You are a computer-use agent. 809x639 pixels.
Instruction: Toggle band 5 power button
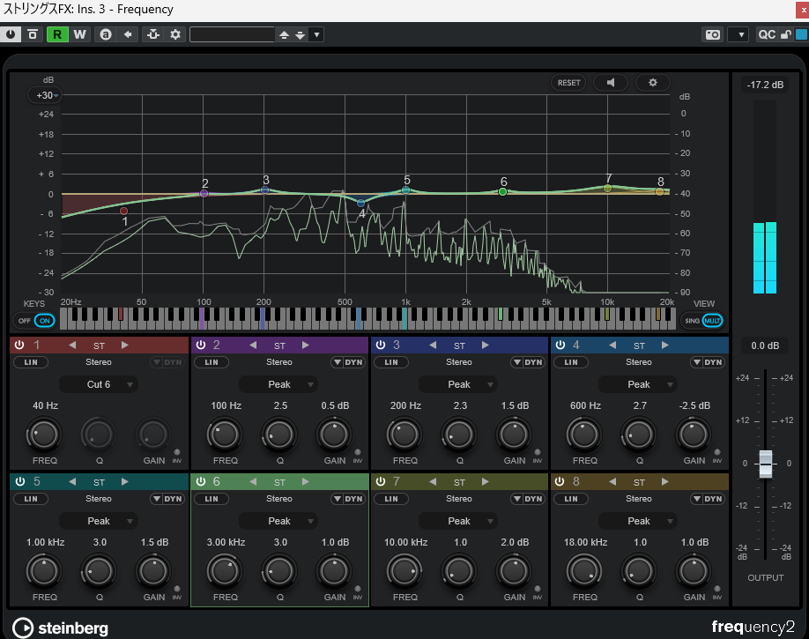click(x=20, y=481)
